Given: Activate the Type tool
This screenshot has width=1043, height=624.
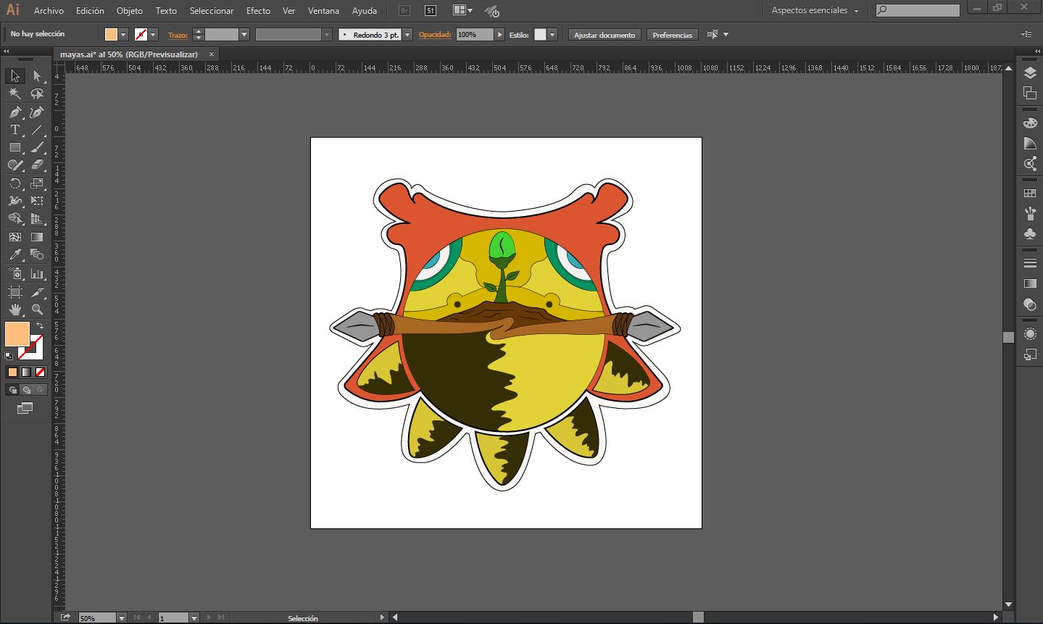Looking at the screenshot, I should (14, 130).
